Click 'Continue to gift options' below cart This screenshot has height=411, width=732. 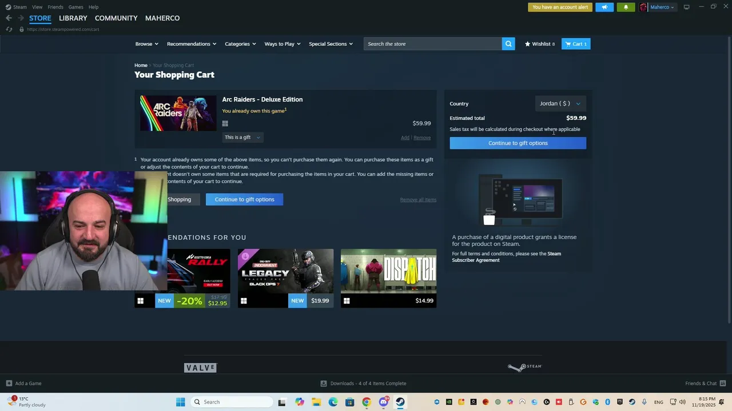tap(244, 199)
